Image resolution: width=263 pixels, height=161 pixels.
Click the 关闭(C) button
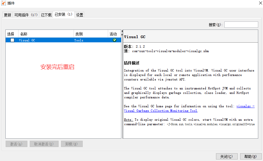pos(227,157)
